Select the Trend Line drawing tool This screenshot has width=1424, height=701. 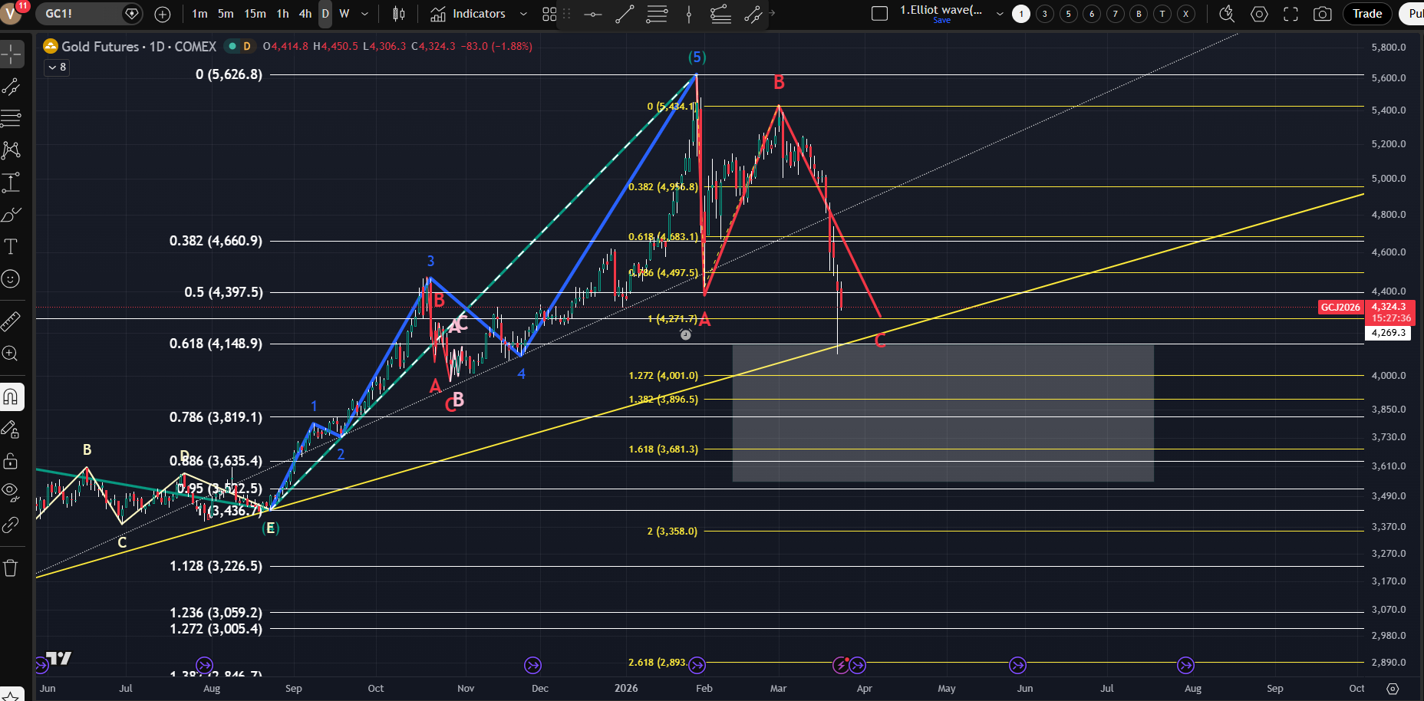pyautogui.click(x=11, y=87)
